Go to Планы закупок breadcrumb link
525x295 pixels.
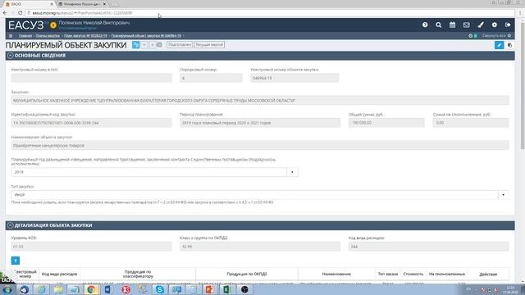click(48, 36)
